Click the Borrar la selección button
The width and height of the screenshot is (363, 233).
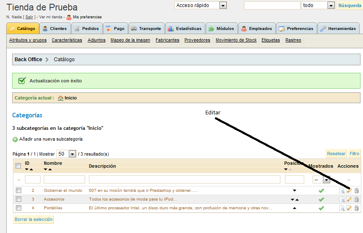(x=33, y=219)
